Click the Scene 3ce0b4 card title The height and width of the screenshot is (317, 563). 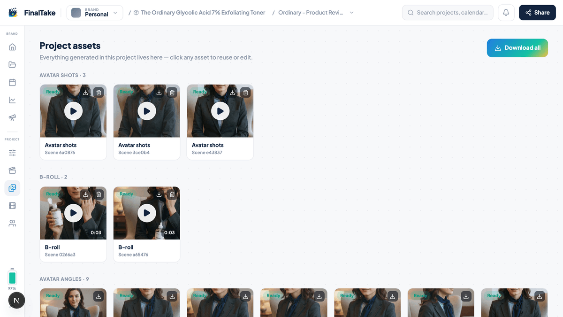pyautogui.click(x=134, y=145)
